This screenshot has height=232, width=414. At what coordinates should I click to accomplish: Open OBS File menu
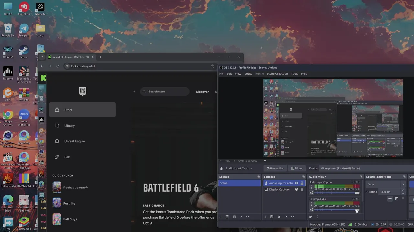coord(221,74)
